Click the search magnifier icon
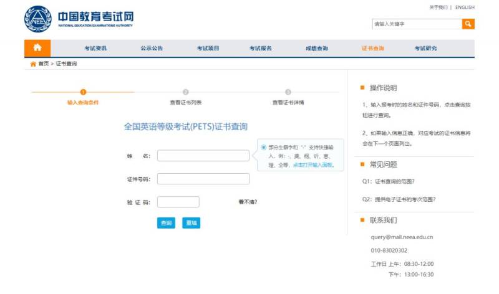The width and height of the screenshot is (499, 294). (468, 24)
